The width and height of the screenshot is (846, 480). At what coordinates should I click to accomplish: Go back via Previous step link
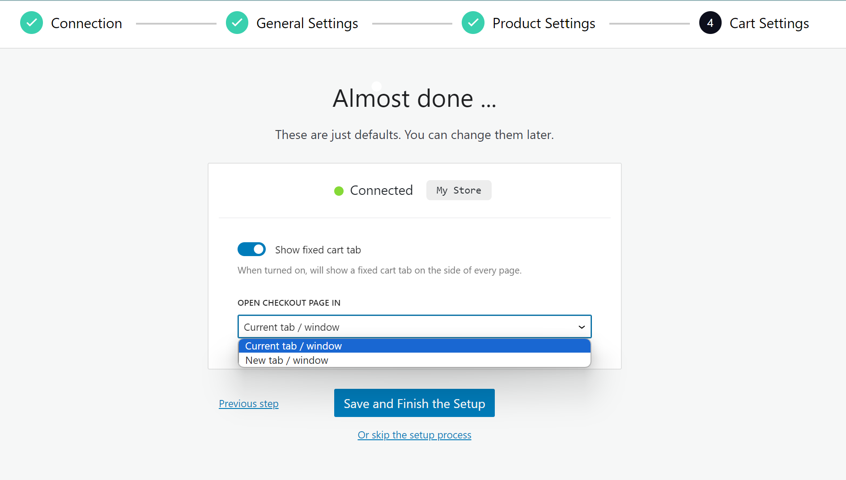tap(248, 404)
